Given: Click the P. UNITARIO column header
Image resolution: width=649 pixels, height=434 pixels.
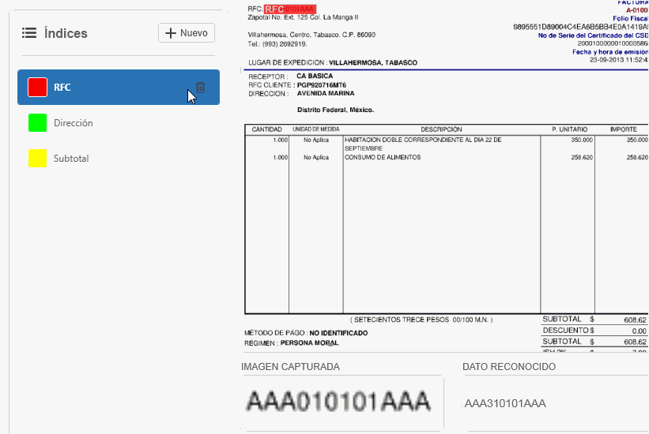Looking at the screenshot, I should (569, 129).
